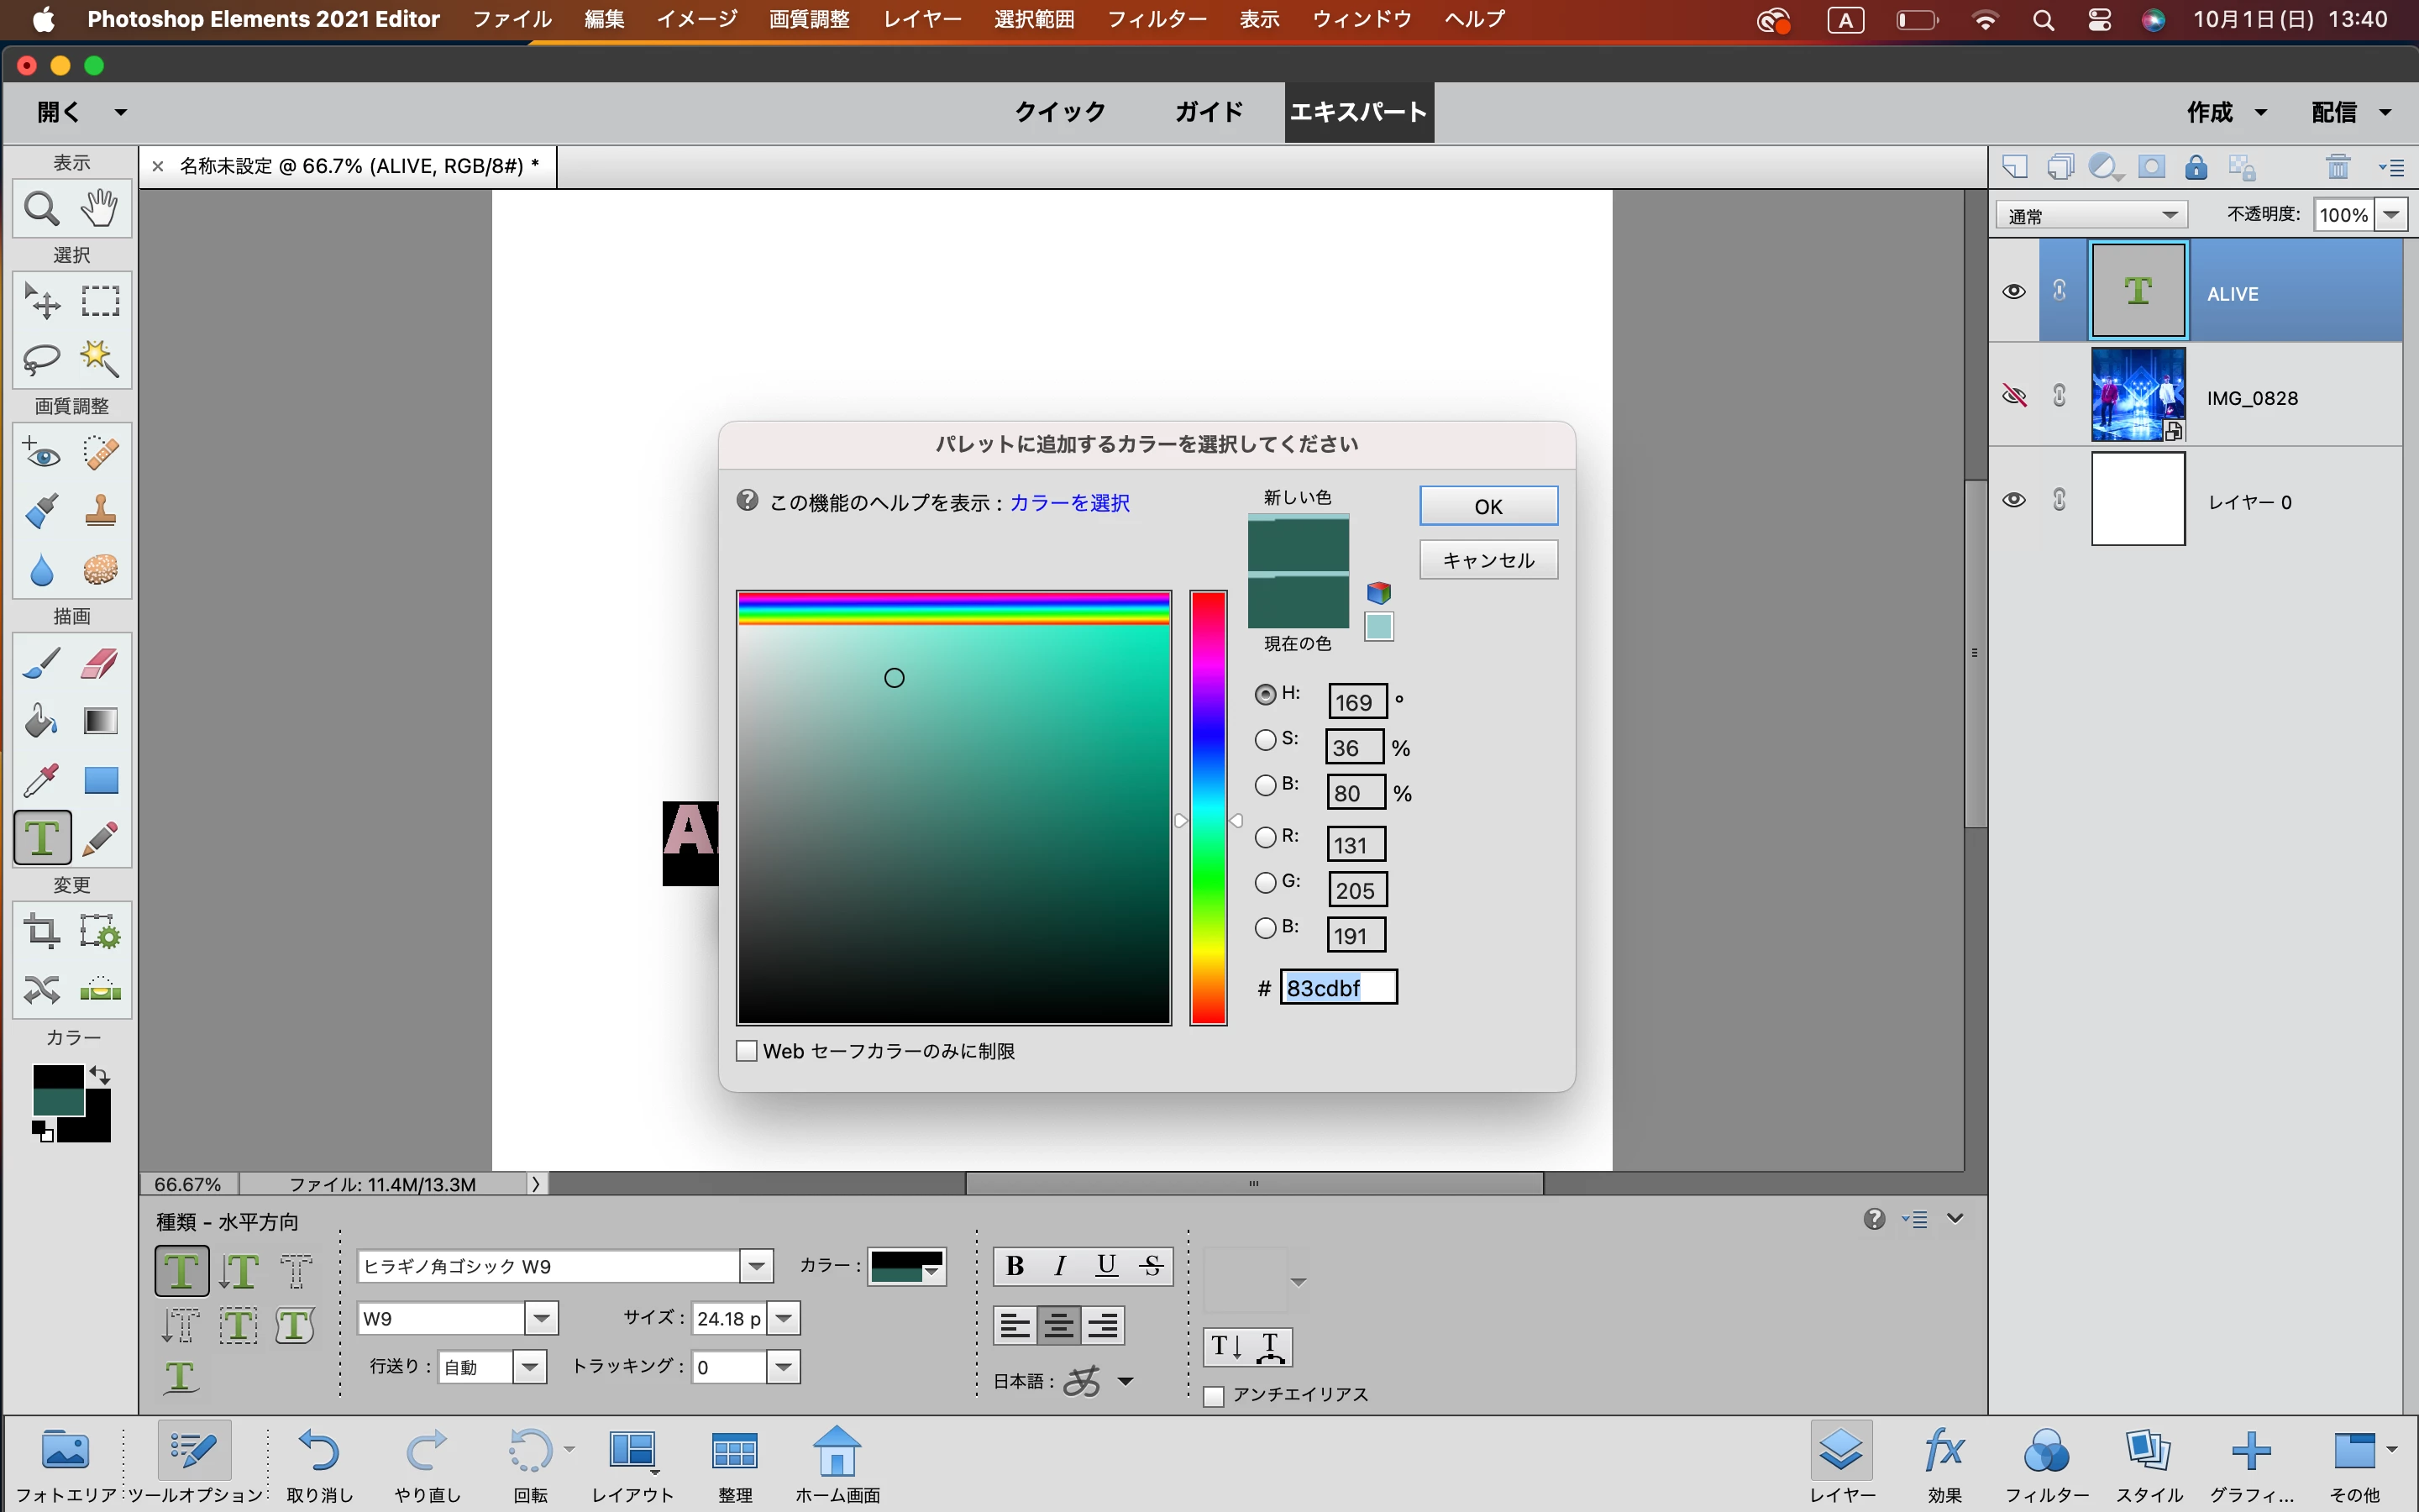
Task: Open the font size dropdown arrow
Action: (x=784, y=1318)
